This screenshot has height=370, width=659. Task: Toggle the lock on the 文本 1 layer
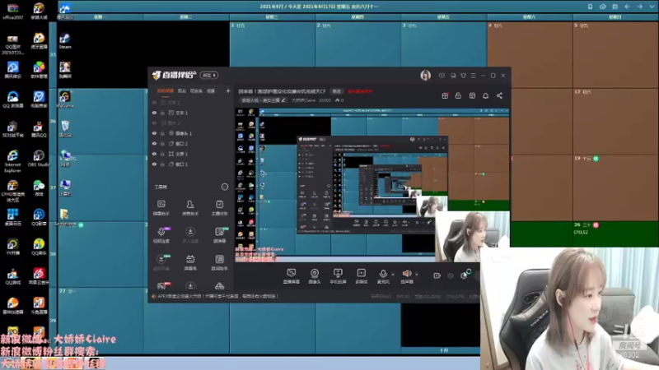pos(162,113)
